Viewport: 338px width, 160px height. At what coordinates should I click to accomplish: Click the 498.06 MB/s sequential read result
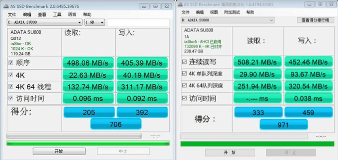point(88,63)
